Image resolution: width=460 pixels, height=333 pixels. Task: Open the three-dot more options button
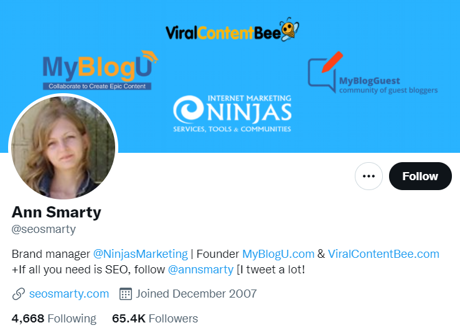coord(368,176)
